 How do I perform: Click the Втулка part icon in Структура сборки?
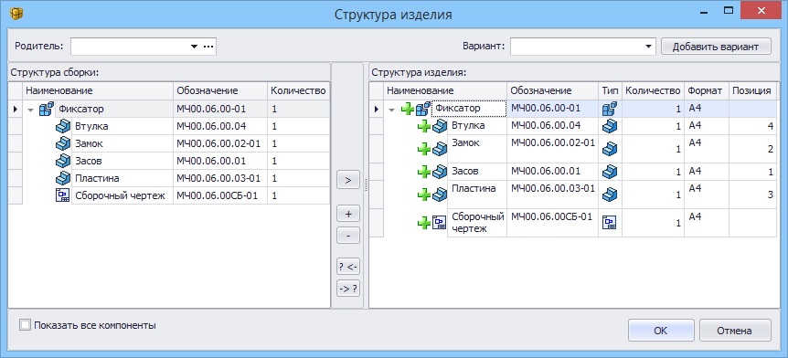[x=63, y=126]
